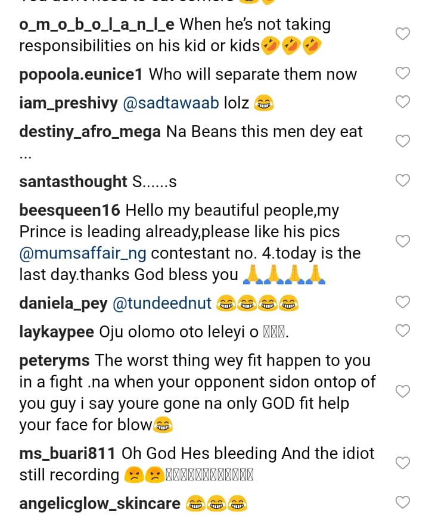Like popoola.eunice1's "Who will separate them" comment
This screenshot has width=429, height=515.
point(403,73)
